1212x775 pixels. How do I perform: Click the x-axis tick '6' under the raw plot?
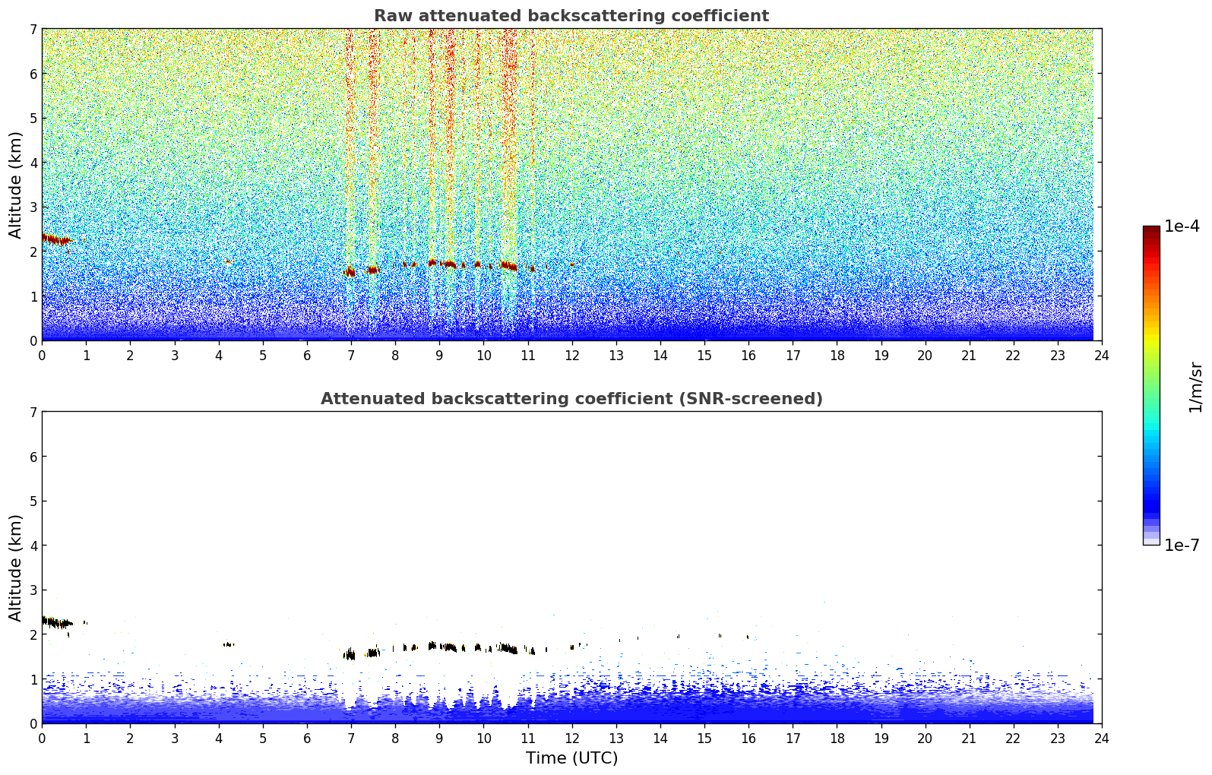point(307,355)
